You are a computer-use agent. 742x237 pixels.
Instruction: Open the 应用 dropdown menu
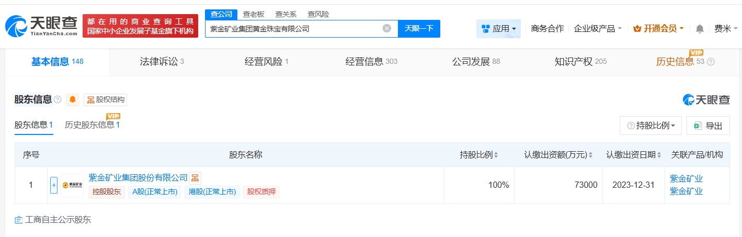498,29
